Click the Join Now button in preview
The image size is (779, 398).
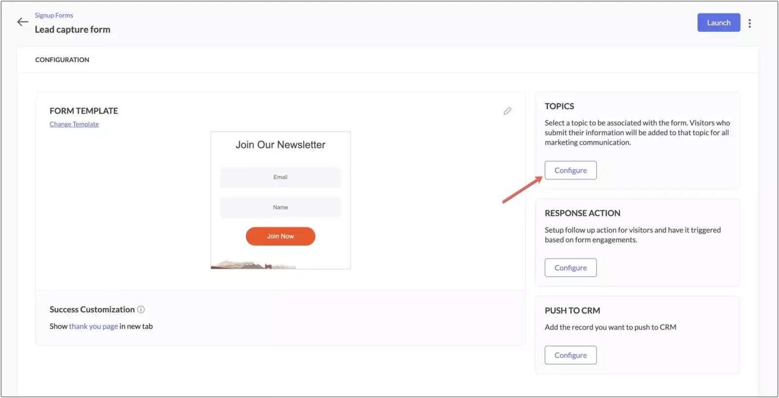click(x=280, y=236)
